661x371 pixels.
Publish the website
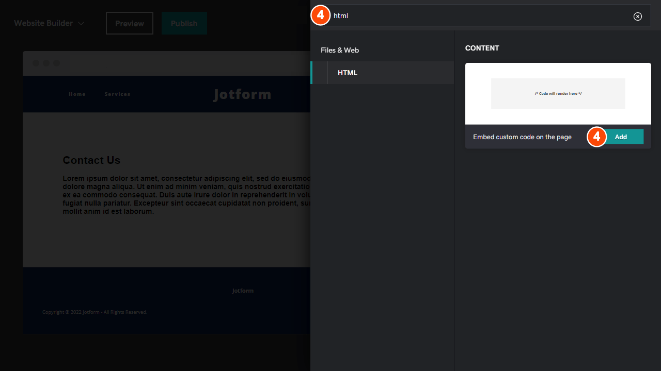click(184, 23)
